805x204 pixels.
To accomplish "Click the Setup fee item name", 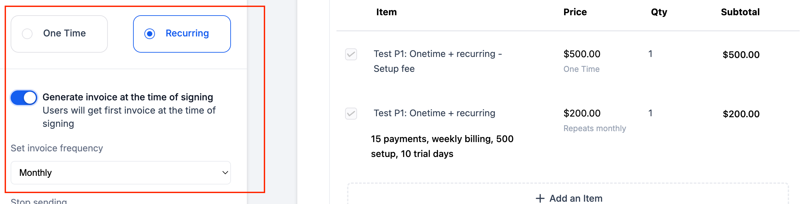I will [x=437, y=61].
